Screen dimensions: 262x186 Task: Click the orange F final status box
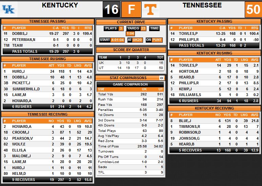pos(131,9)
